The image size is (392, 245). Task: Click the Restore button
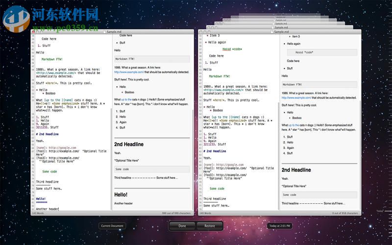tap(210, 226)
